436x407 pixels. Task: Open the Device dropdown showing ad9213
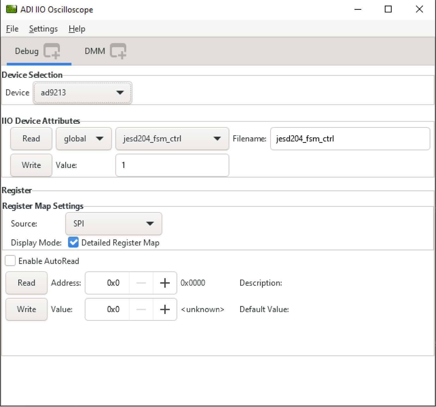pyautogui.click(x=82, y=93)
